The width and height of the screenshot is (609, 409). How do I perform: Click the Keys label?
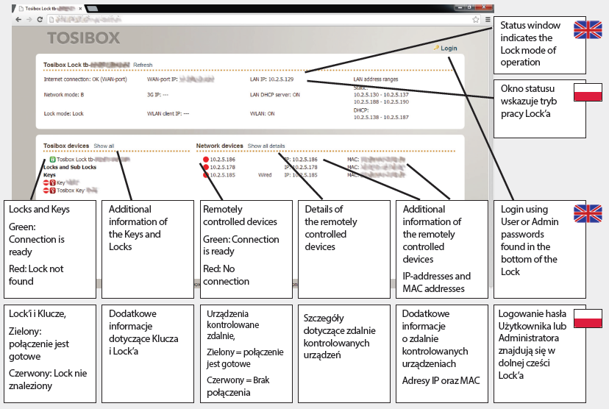tap(49, 175)
